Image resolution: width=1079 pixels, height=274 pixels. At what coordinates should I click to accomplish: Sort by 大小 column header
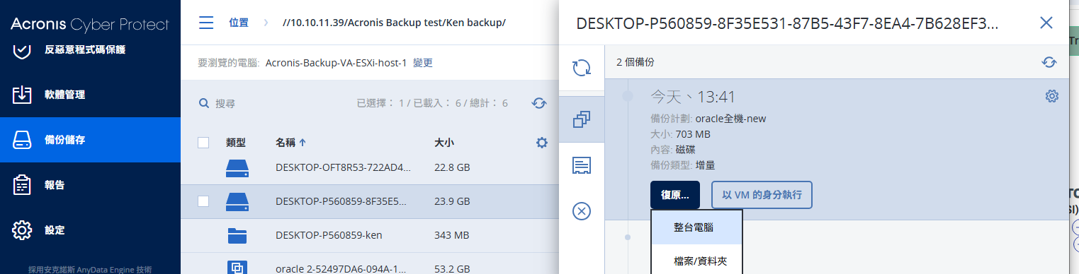pyautogui.click(x=444, y=143)
